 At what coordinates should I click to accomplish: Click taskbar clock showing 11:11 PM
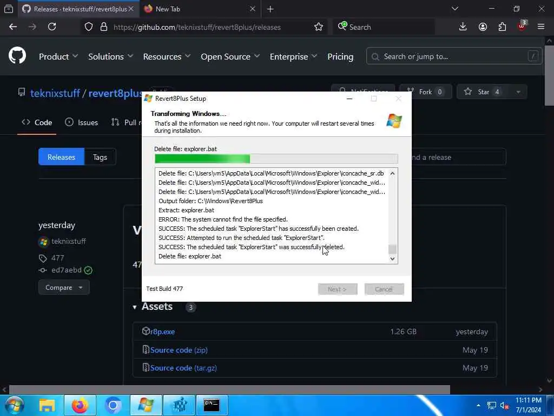click(528, 405)
